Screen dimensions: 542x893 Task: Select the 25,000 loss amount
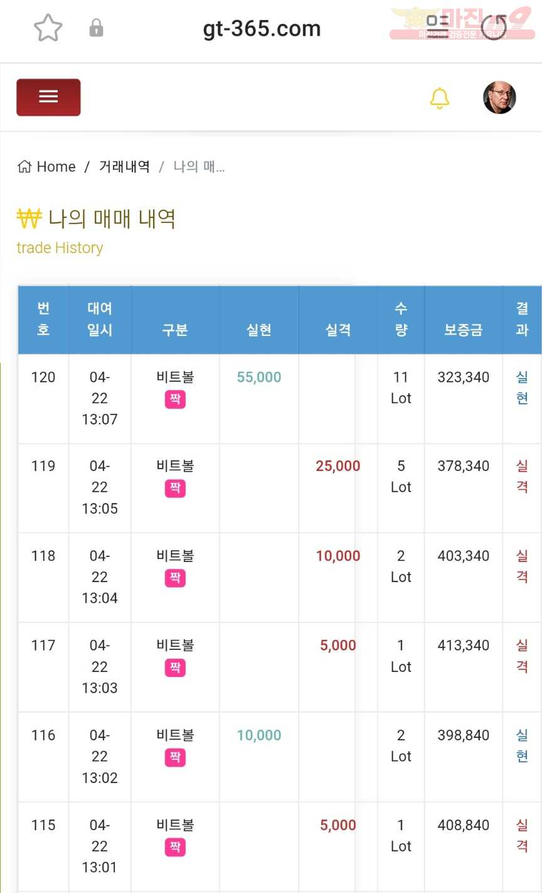[x=338, y=466]
